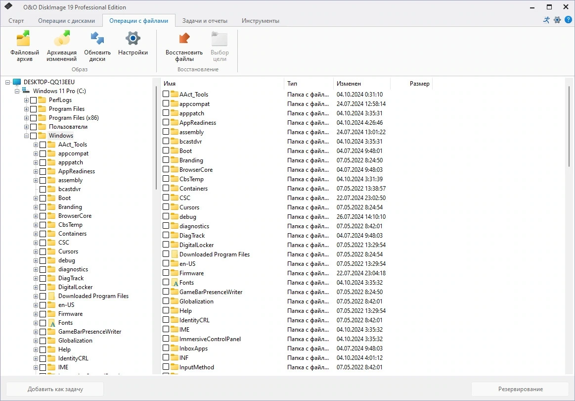Screen dimensions: 575x401
Task: Click the Windows 11 Pro (C:) drive icon
Action: point(26,91)
